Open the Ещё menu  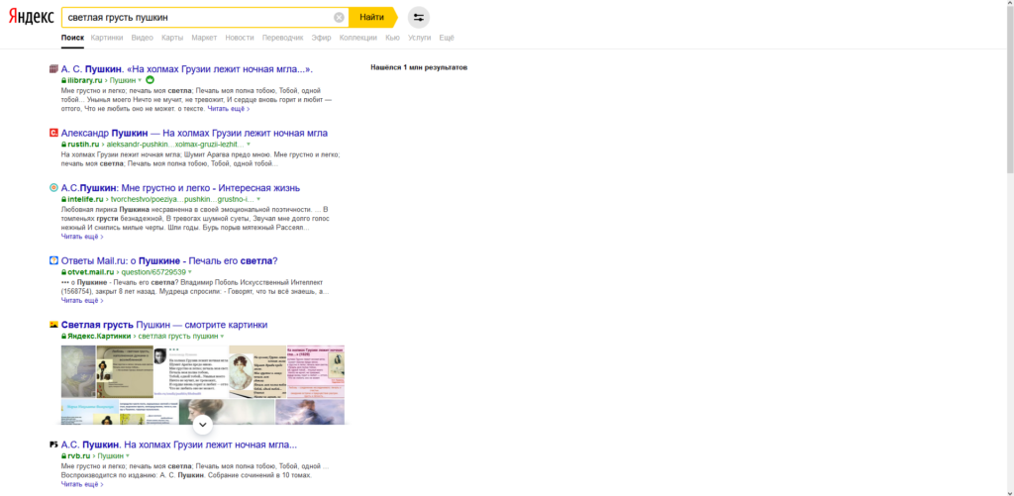click(447, 38)
